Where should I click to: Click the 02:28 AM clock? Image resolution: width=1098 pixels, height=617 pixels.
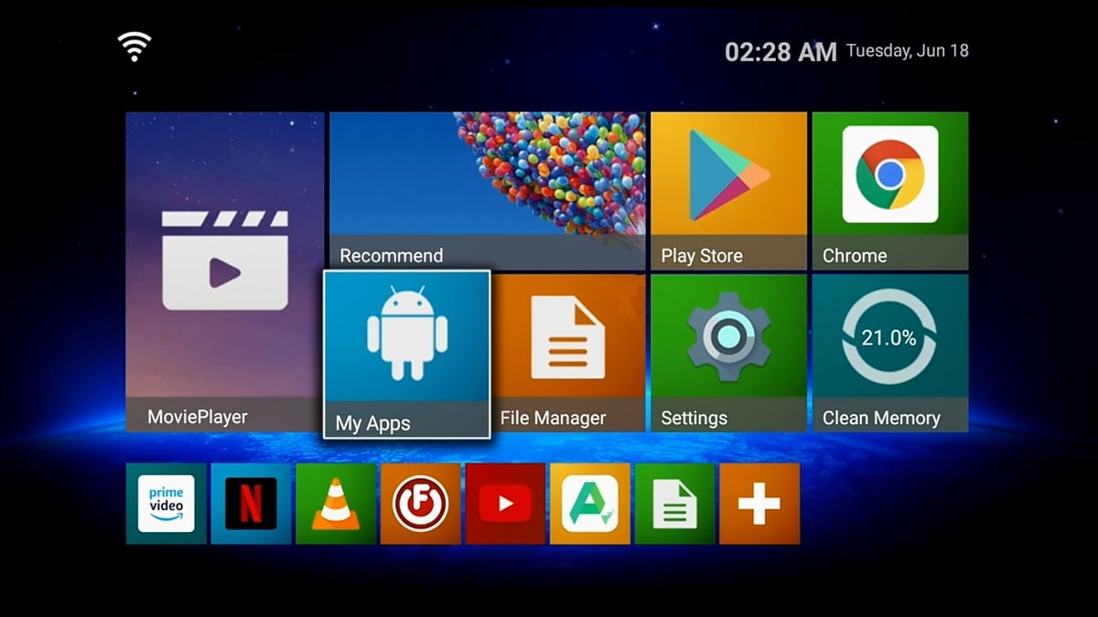(780, 52)
